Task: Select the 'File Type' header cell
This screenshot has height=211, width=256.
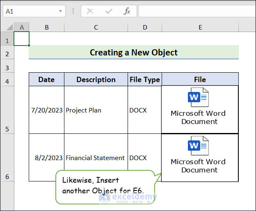Action: (x=145, y=80)
